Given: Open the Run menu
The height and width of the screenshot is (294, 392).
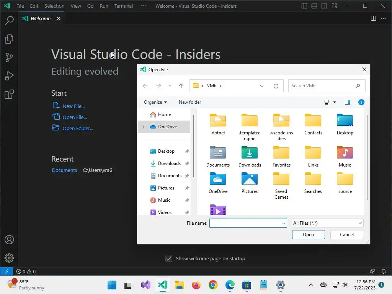Looking at the screenshot, I should pos(104,6).
